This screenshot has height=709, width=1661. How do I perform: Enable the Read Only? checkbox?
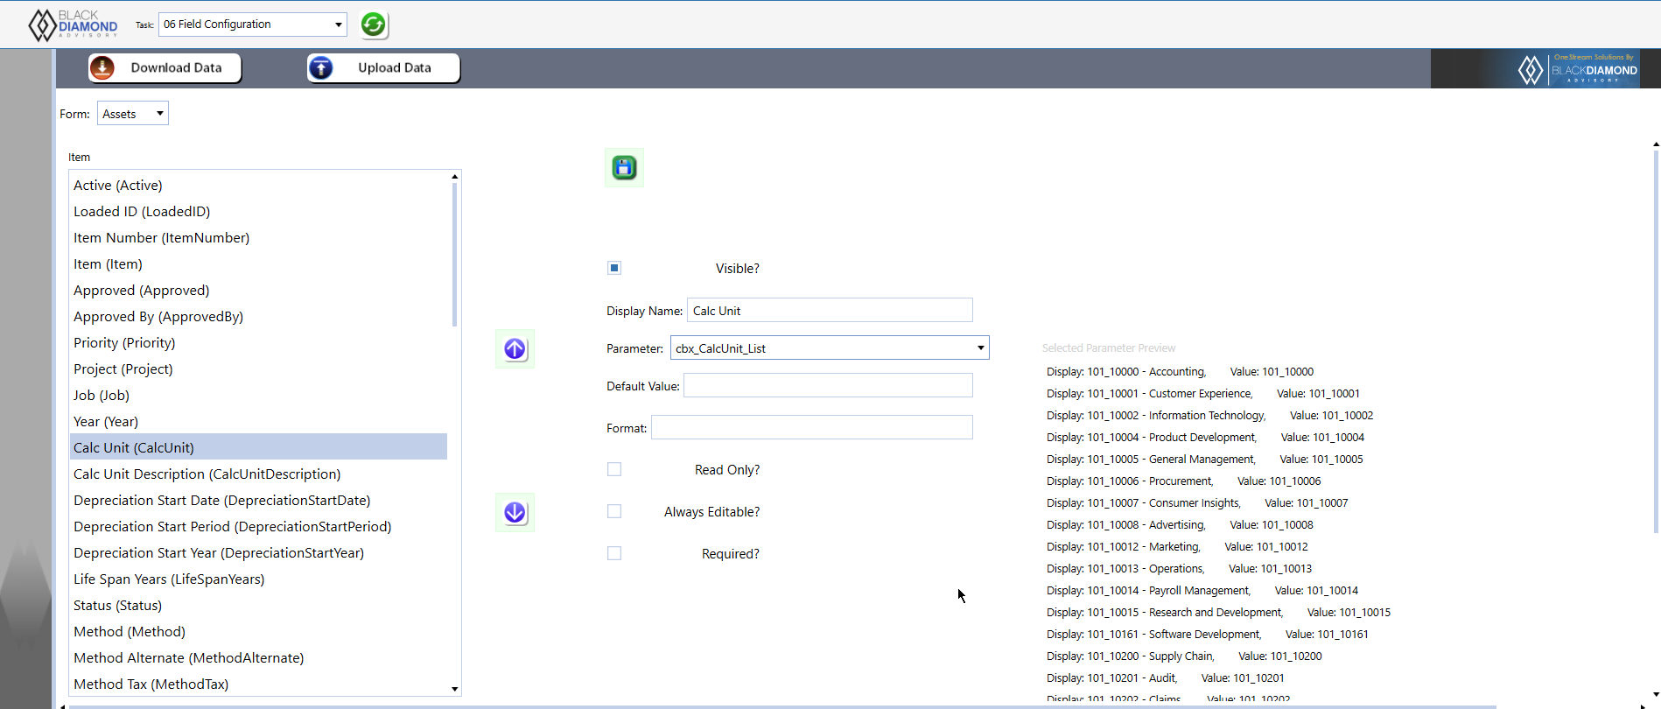point(614,469)
